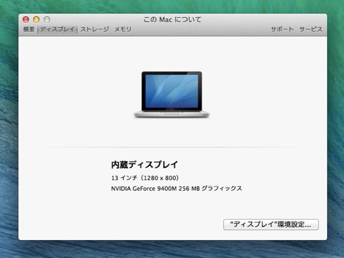
Task: Click the "ディスプレイ"環境設定... button
Action: (x=271, y=224)
